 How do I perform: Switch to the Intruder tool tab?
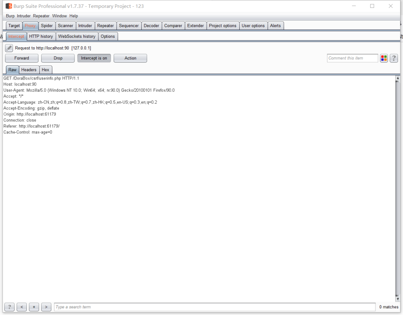pyautogui.click(x=85, y=26)
